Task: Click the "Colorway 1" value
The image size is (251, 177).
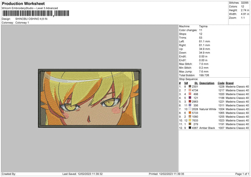Action: [x=22, y=23]
